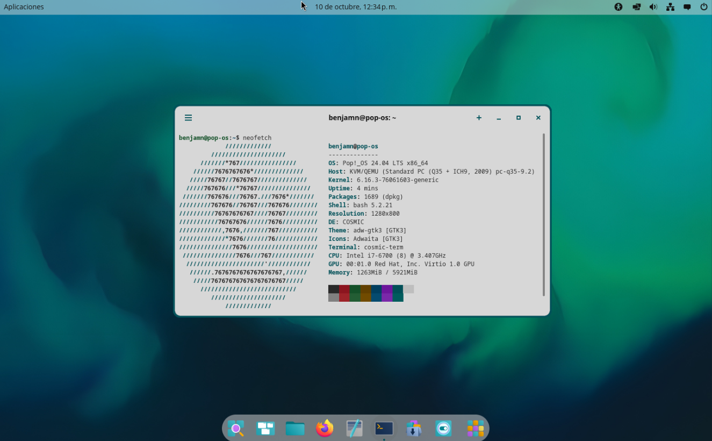Open workspaces overview from the dock

265,428
